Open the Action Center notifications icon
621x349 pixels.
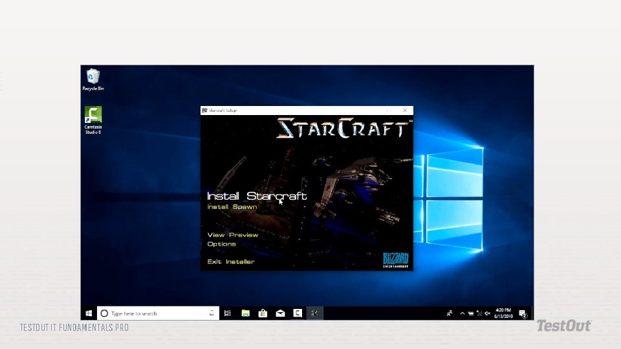[x=523, y=314]
